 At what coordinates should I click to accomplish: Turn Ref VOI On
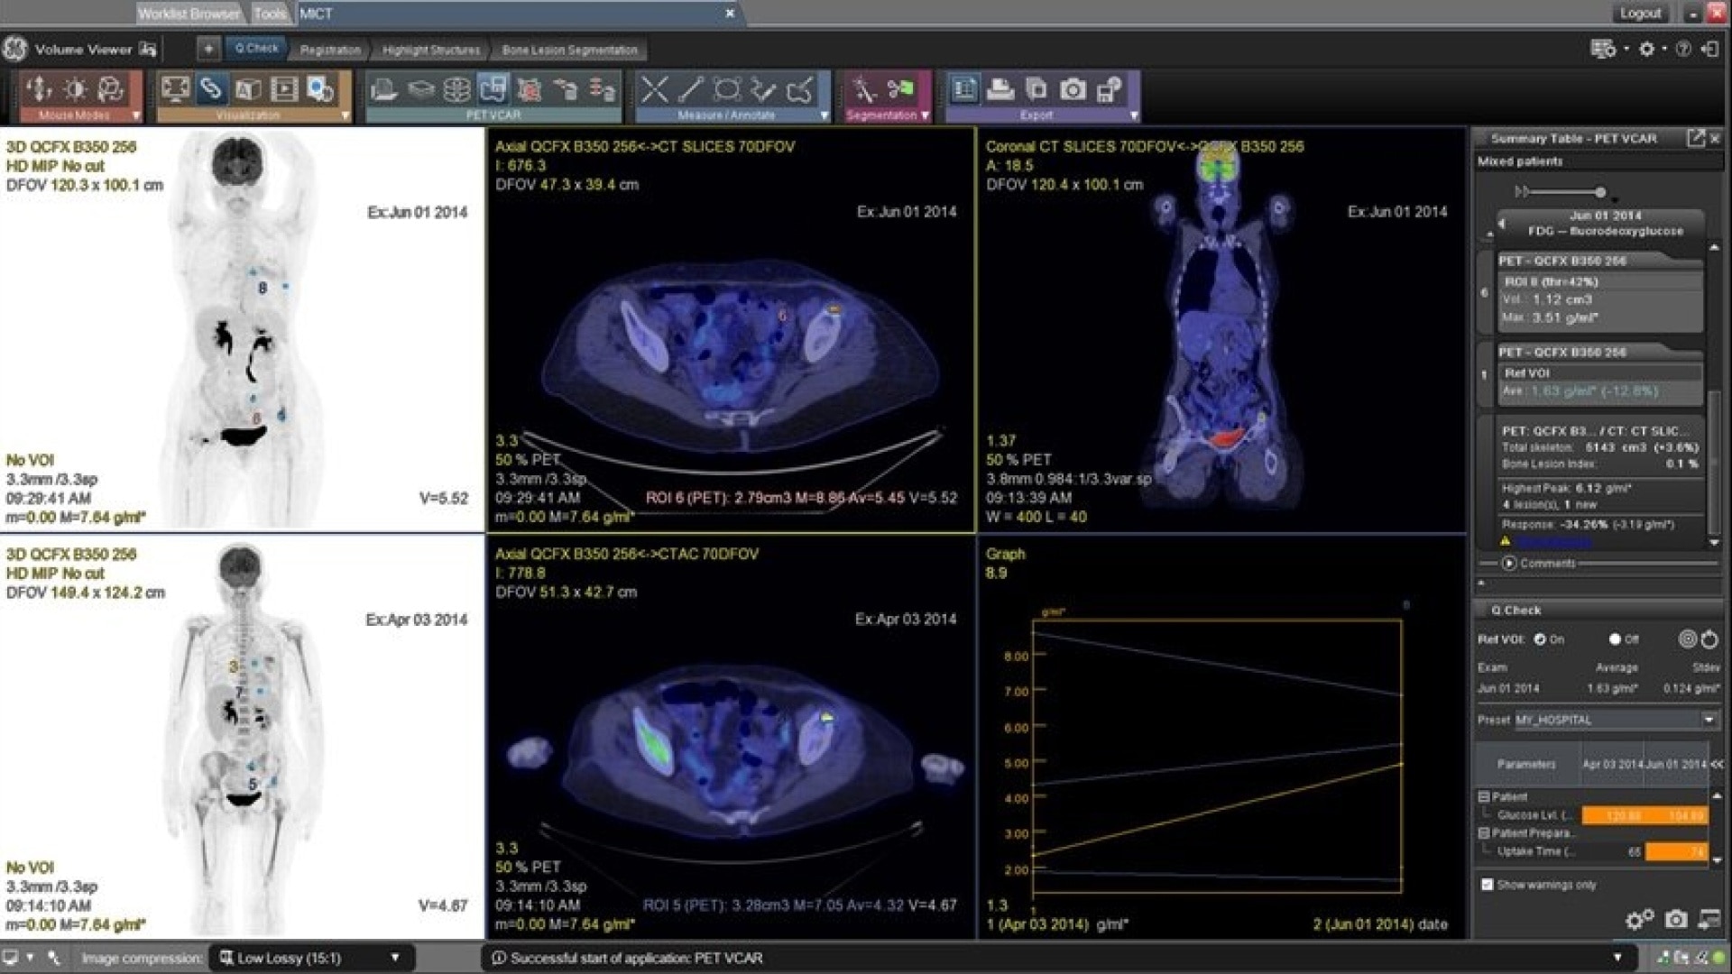point(1541,639)
